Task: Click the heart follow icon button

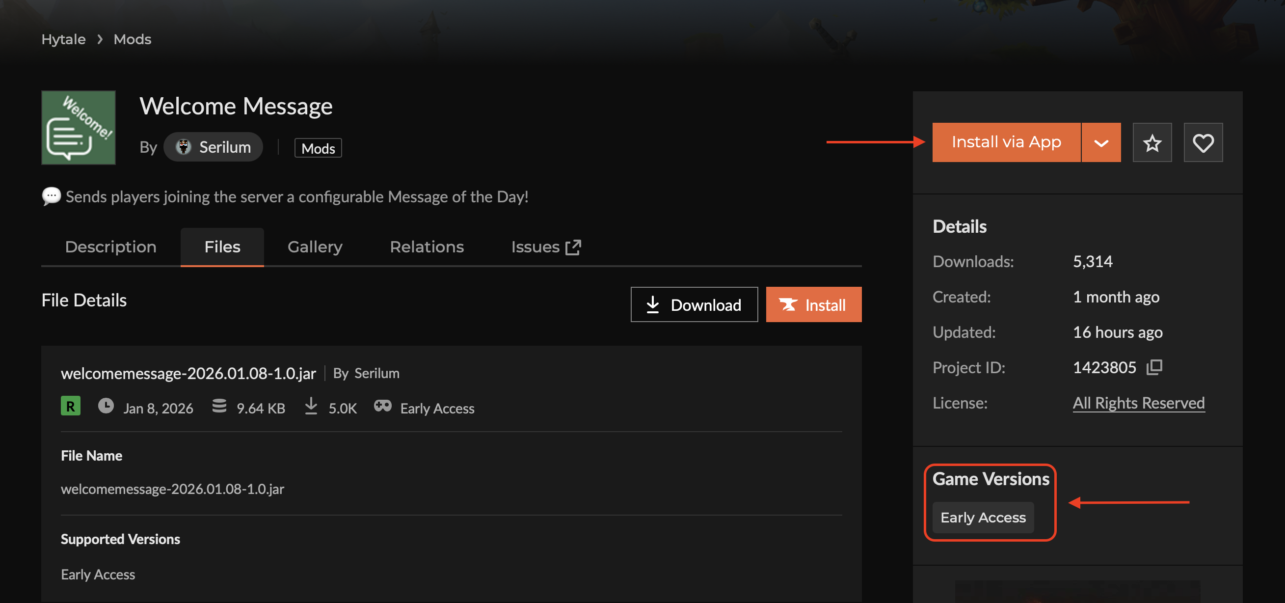Action: click(x=1203, y=143)
